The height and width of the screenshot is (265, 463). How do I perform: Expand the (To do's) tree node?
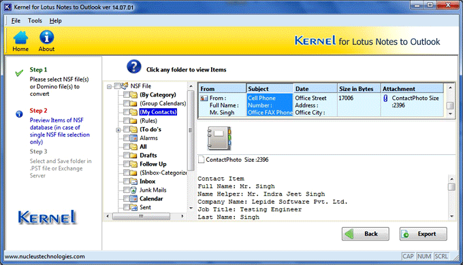point(118,130)
